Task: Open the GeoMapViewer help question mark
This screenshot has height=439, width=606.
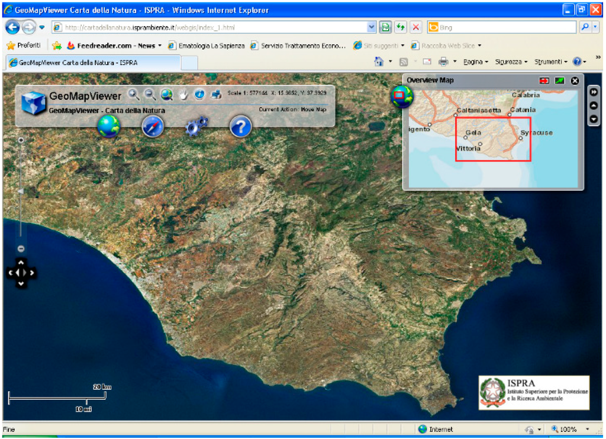Action: coord(240,126)
